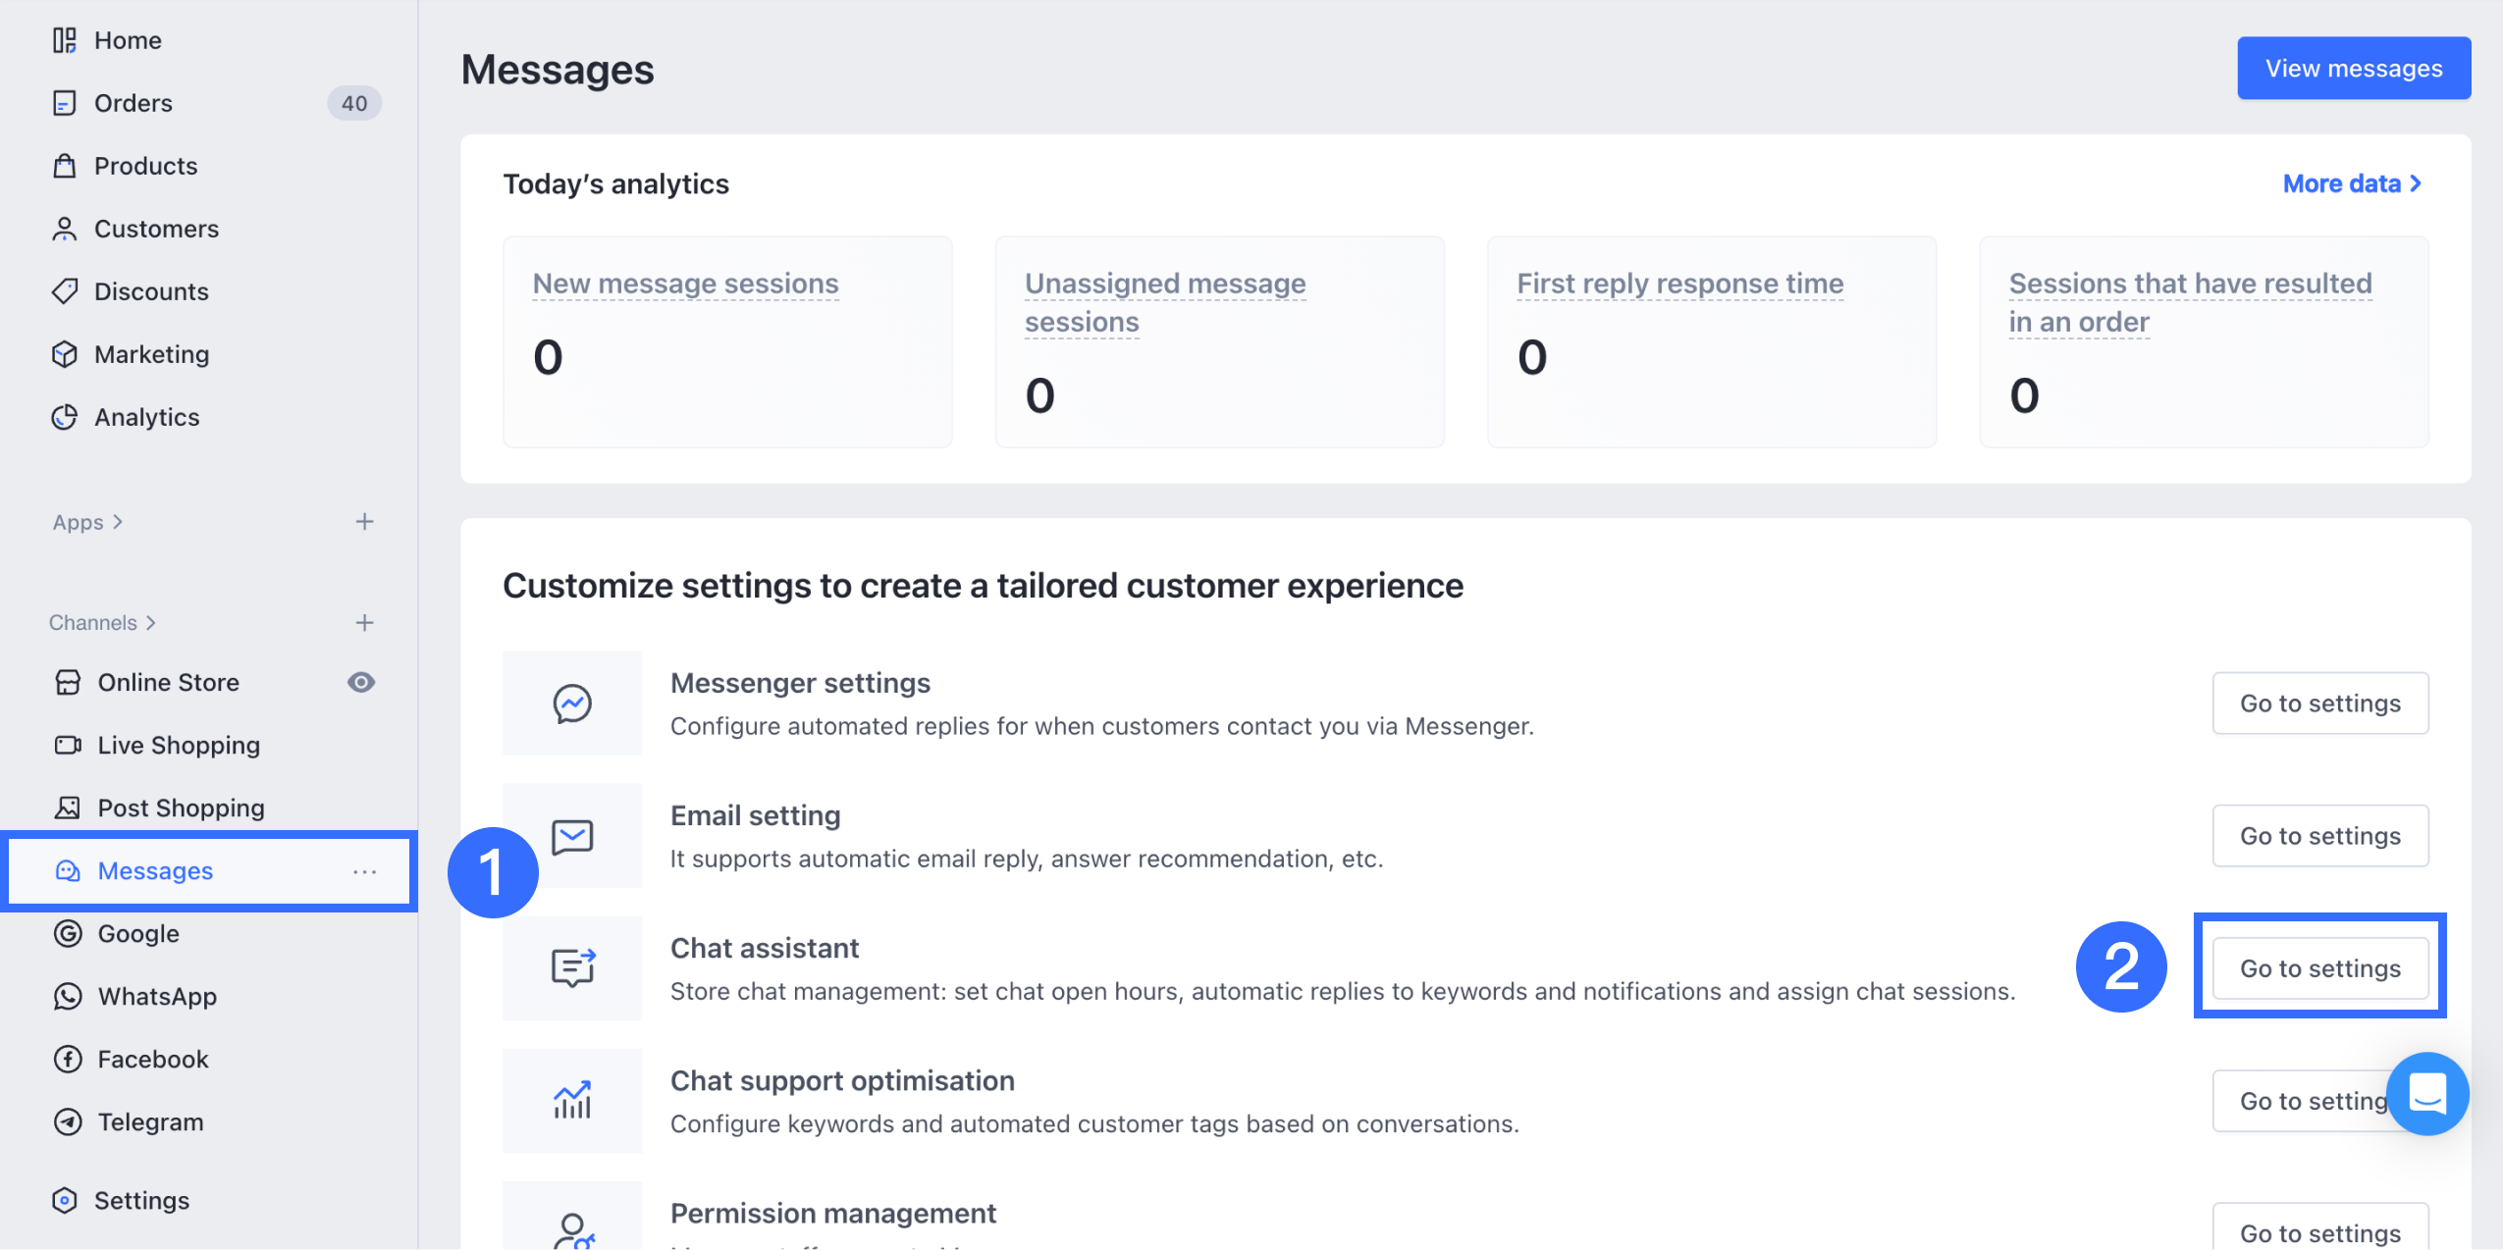Open Orders in the sidebar

133,103
